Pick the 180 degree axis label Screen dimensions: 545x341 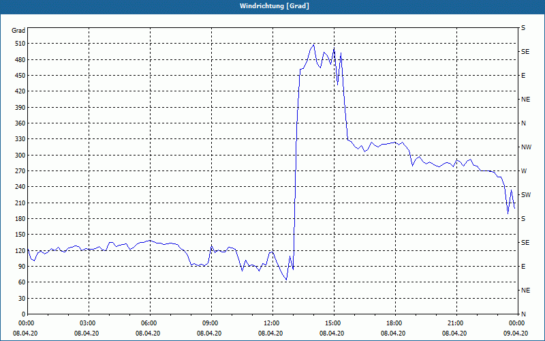coord(21,219)
